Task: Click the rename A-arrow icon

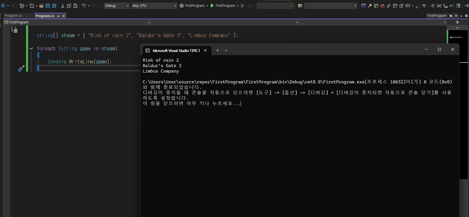Action: point(452,6)
